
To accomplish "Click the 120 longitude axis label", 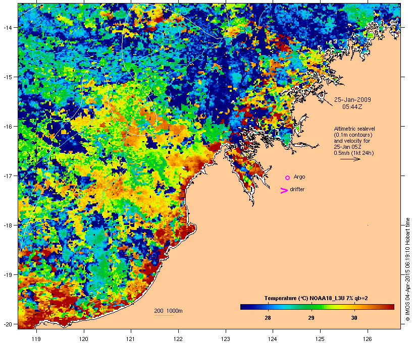I will 84,338.
